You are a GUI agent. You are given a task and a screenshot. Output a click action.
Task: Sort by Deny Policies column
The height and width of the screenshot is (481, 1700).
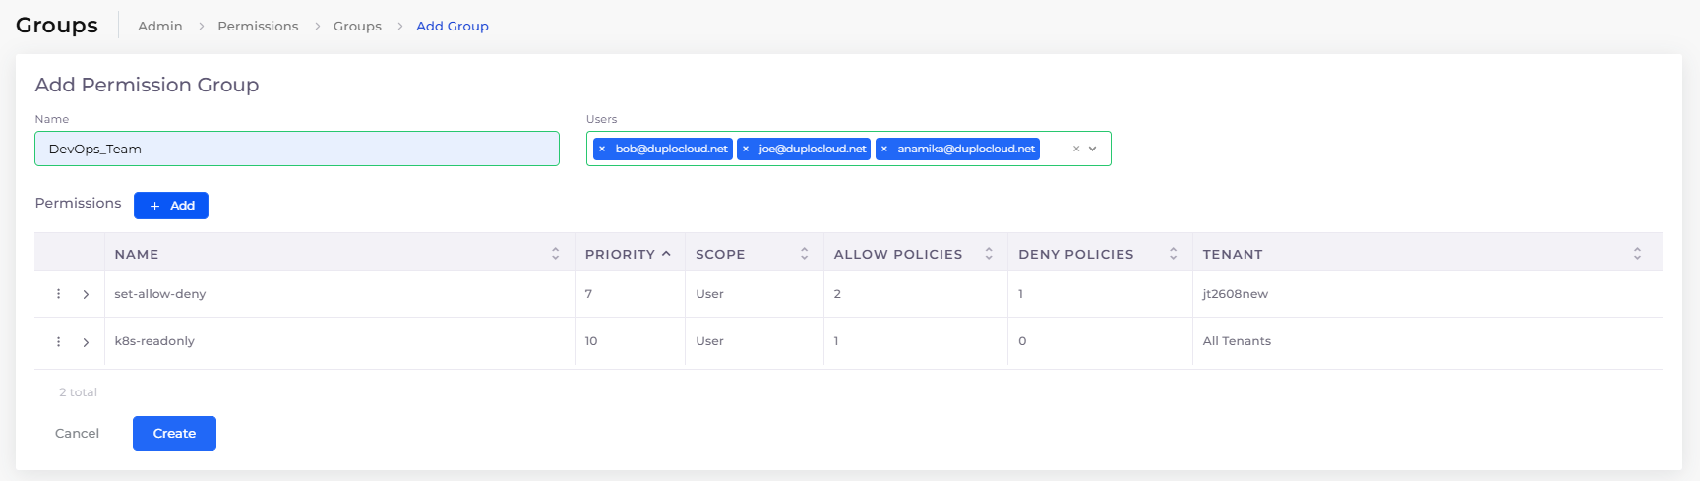coord(1173,254)
